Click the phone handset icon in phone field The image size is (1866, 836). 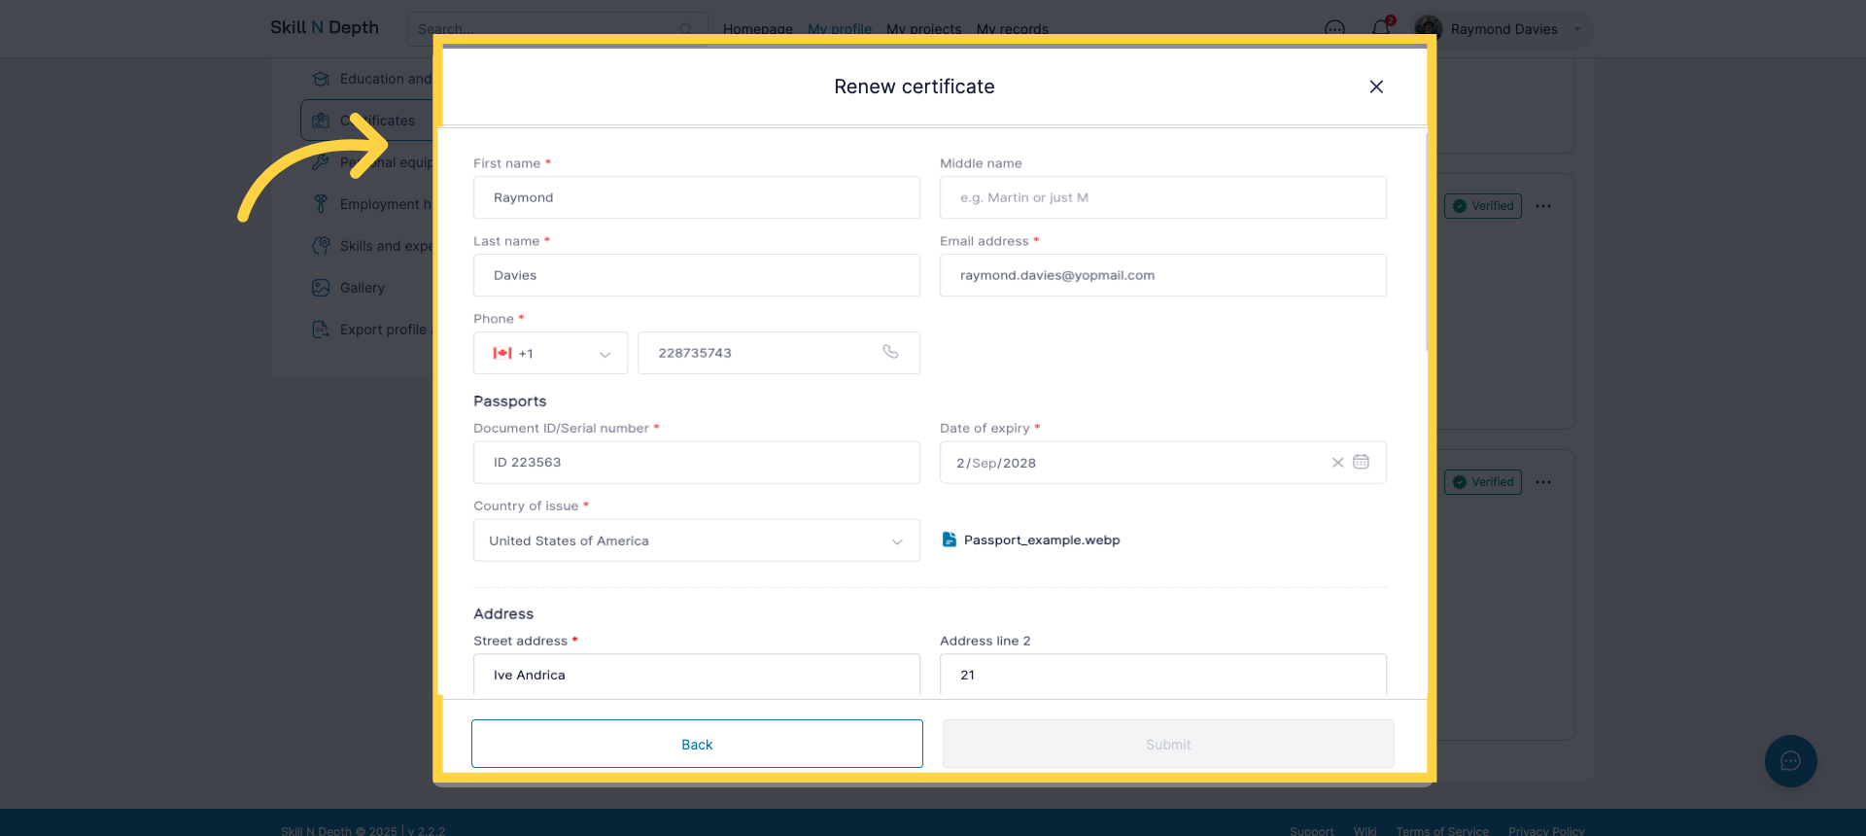pos(890,352)
